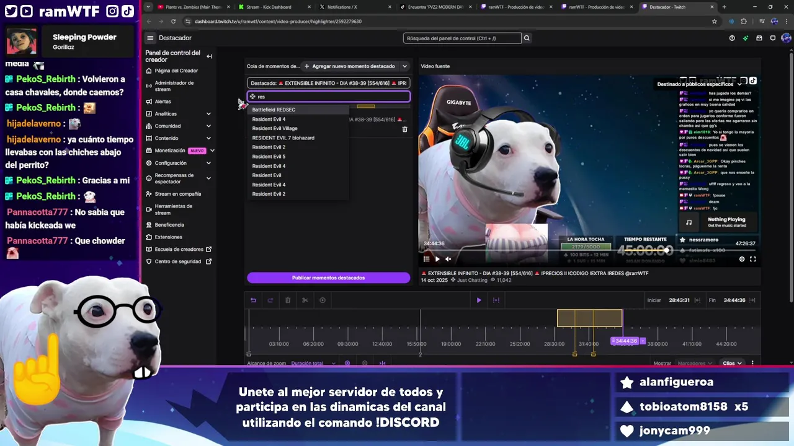Click the marker target icon in timeline toolbar
The image size is (794, 446).
coord(323,300)
